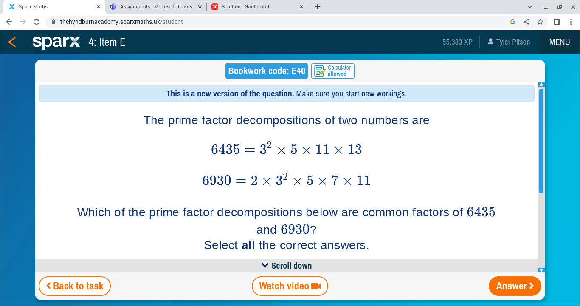Image resolution: width=580 pixels, height=306 pixels.
Task: Click the padlock icon in the address bar
Action: (x=53, y=21)
